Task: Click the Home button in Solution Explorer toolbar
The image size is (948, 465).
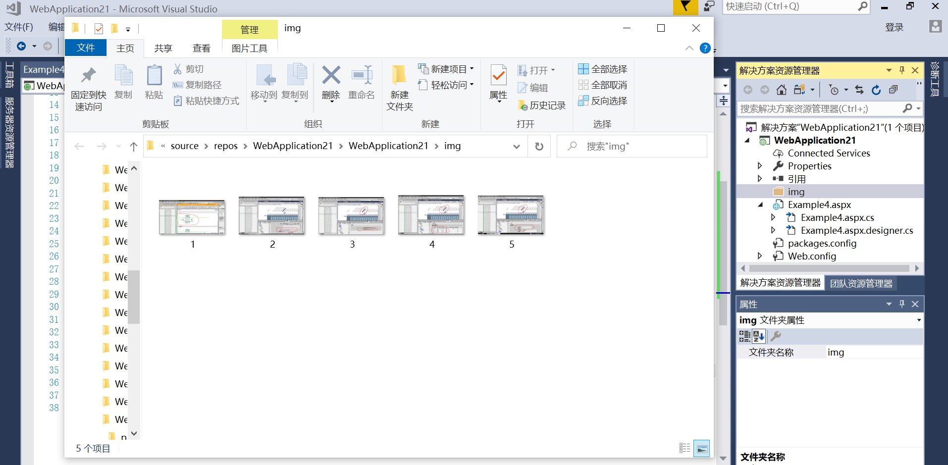Action: click(782, 90)
